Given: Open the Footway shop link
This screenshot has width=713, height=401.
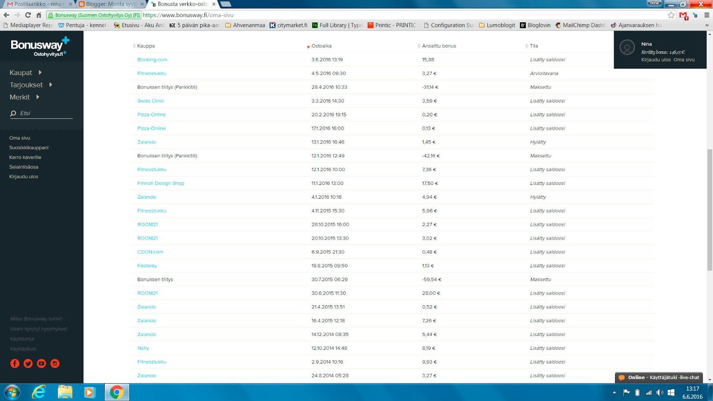Looking at the screenshot, I should (x=147, y=266).
